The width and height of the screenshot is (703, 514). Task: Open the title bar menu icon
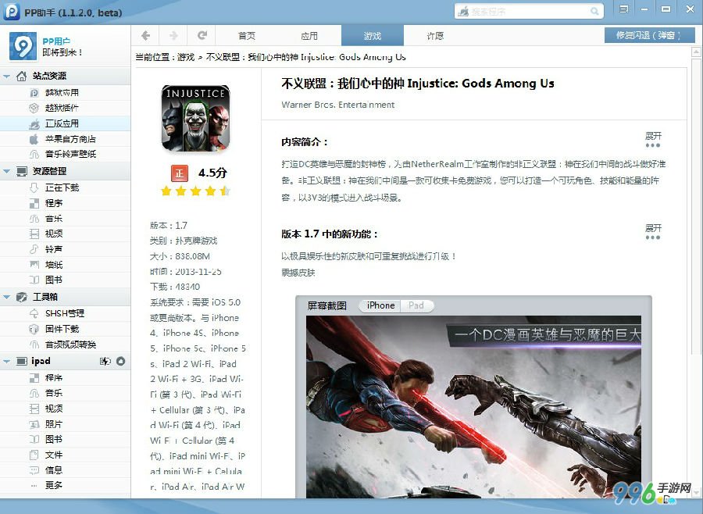pyautogui.click(x=623, y=9)
